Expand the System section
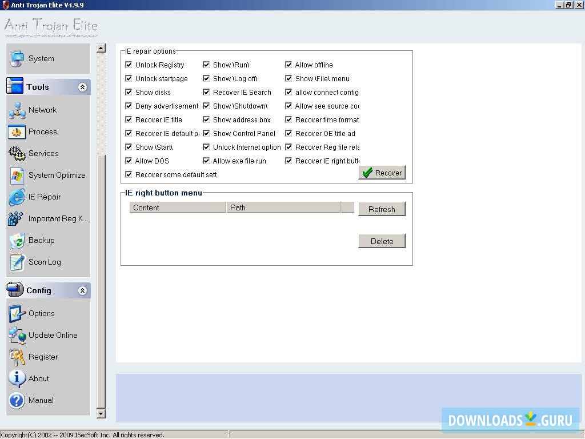585x439 pixels. (41, 58)
